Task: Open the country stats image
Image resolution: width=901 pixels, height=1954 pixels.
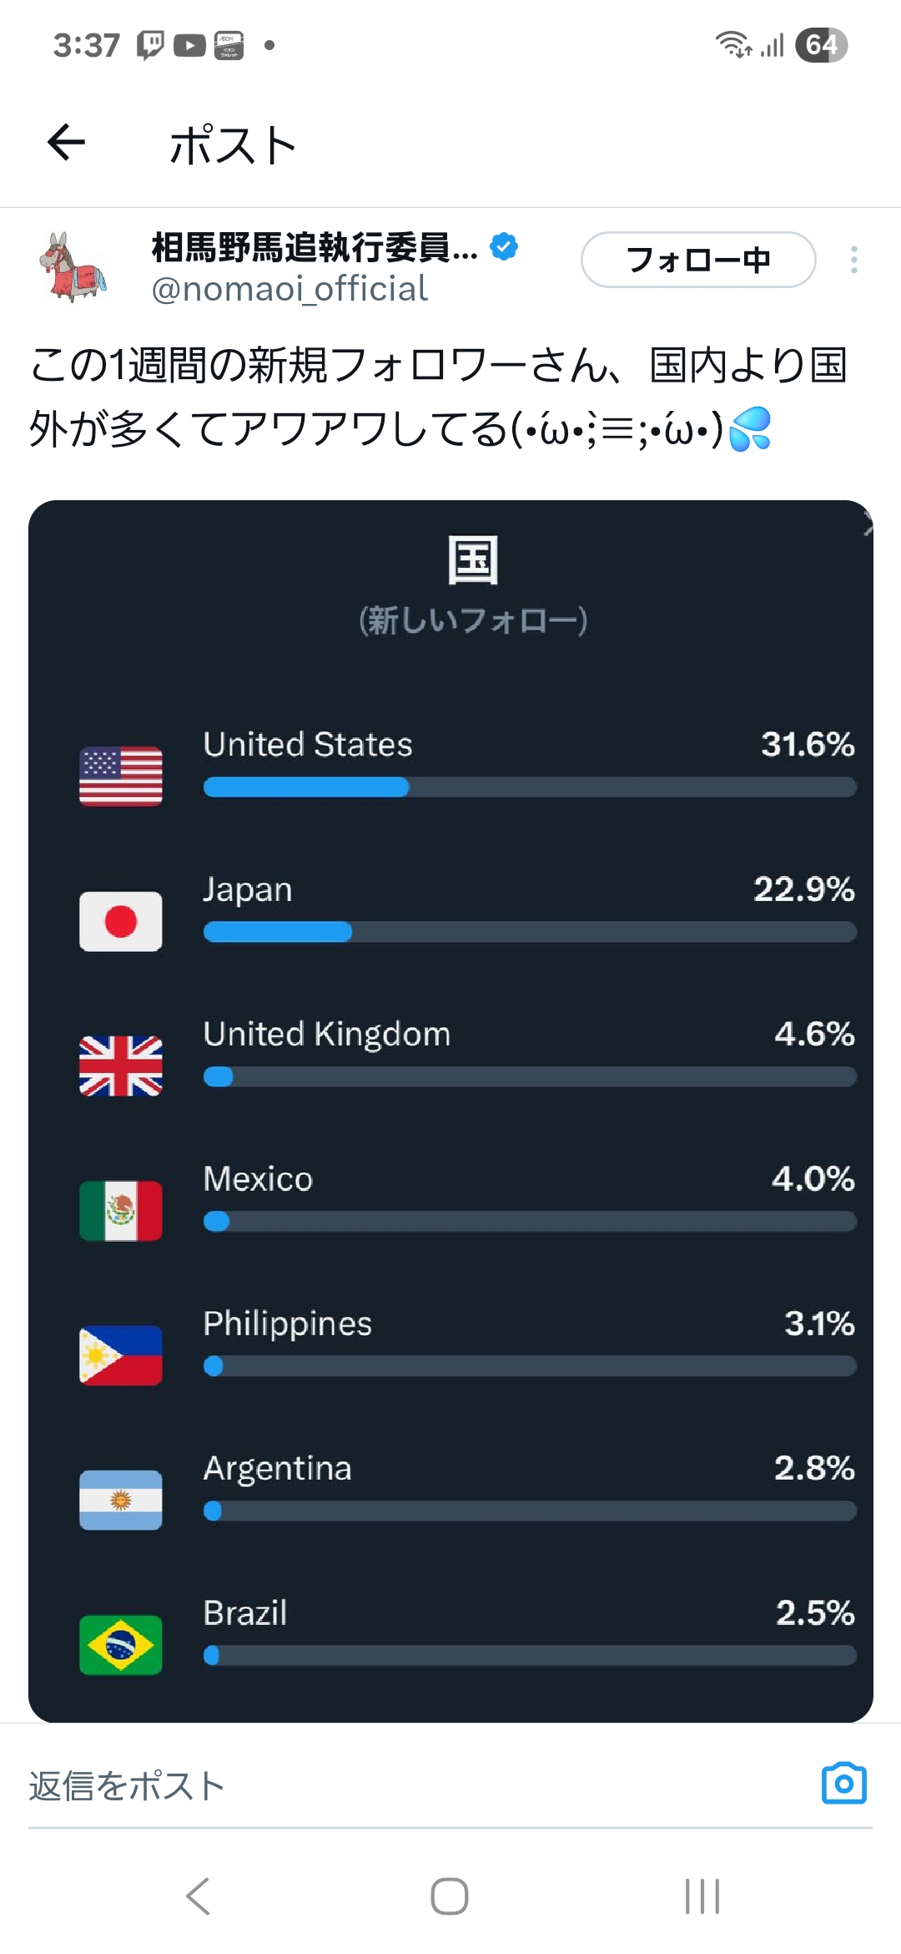Action: 450,1111
